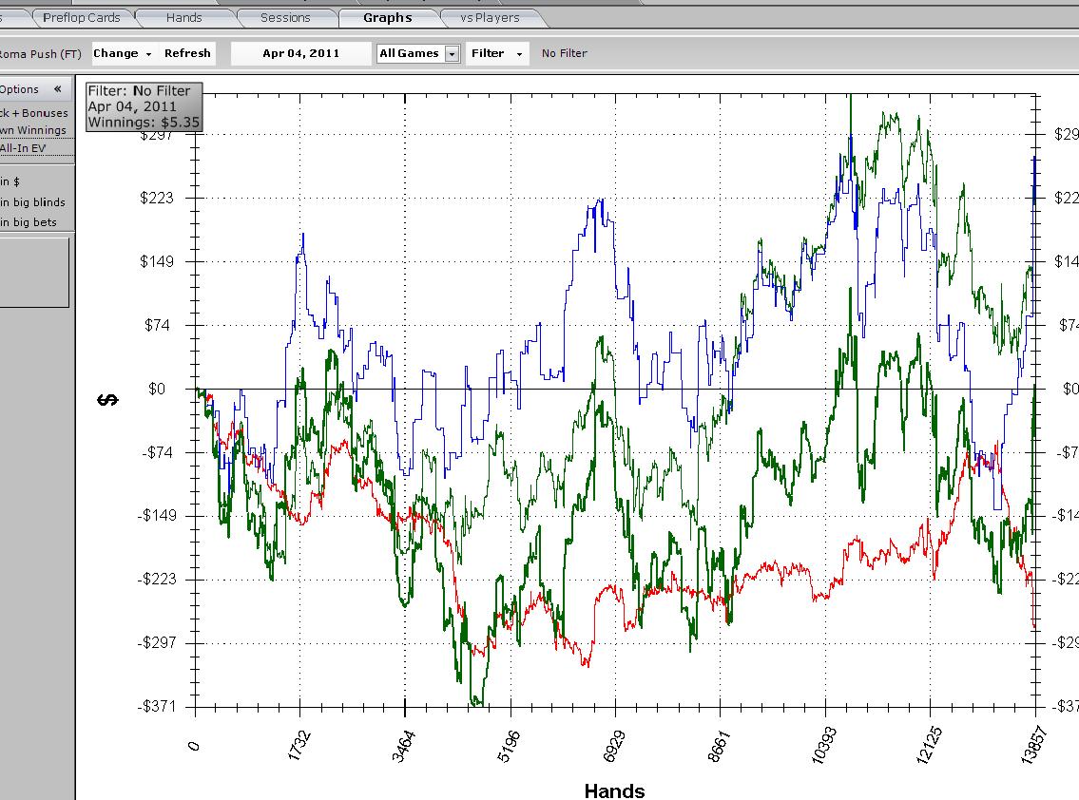Image resolution: width=1079 pixels, height=800 pixels.
Task: Open the Hands tab
Action: point(183,17)
